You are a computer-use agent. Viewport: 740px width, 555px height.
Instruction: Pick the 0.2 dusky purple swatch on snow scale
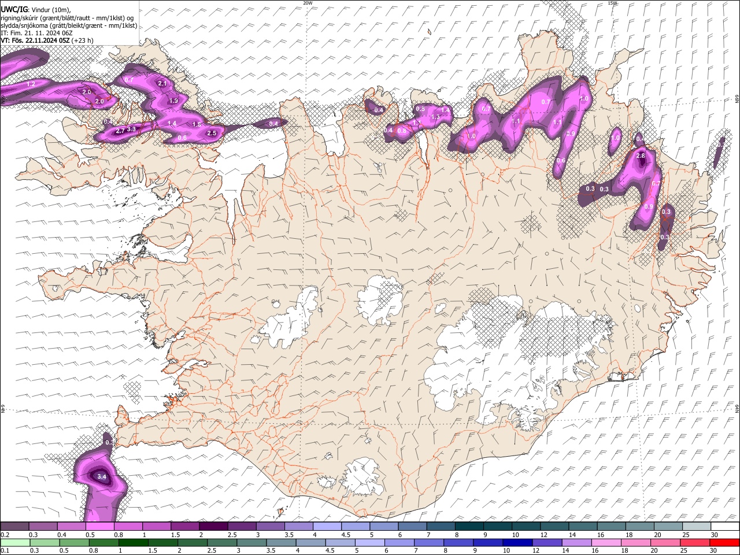(14, 527)
